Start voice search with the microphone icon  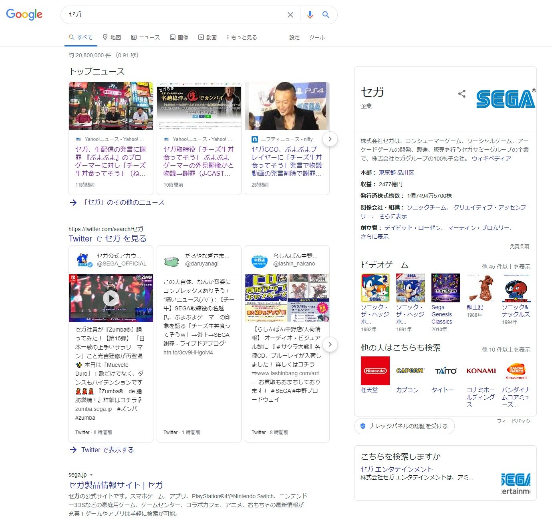[310, 15]
